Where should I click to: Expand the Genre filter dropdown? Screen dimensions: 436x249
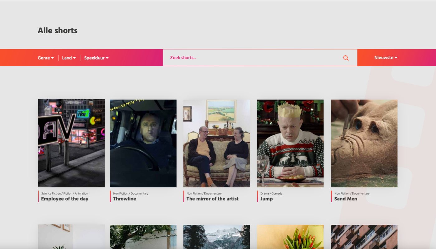click(x=46, y=58)
